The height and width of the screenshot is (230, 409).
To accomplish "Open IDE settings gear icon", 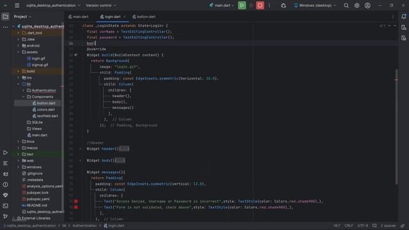I will (x=357, y=6).
